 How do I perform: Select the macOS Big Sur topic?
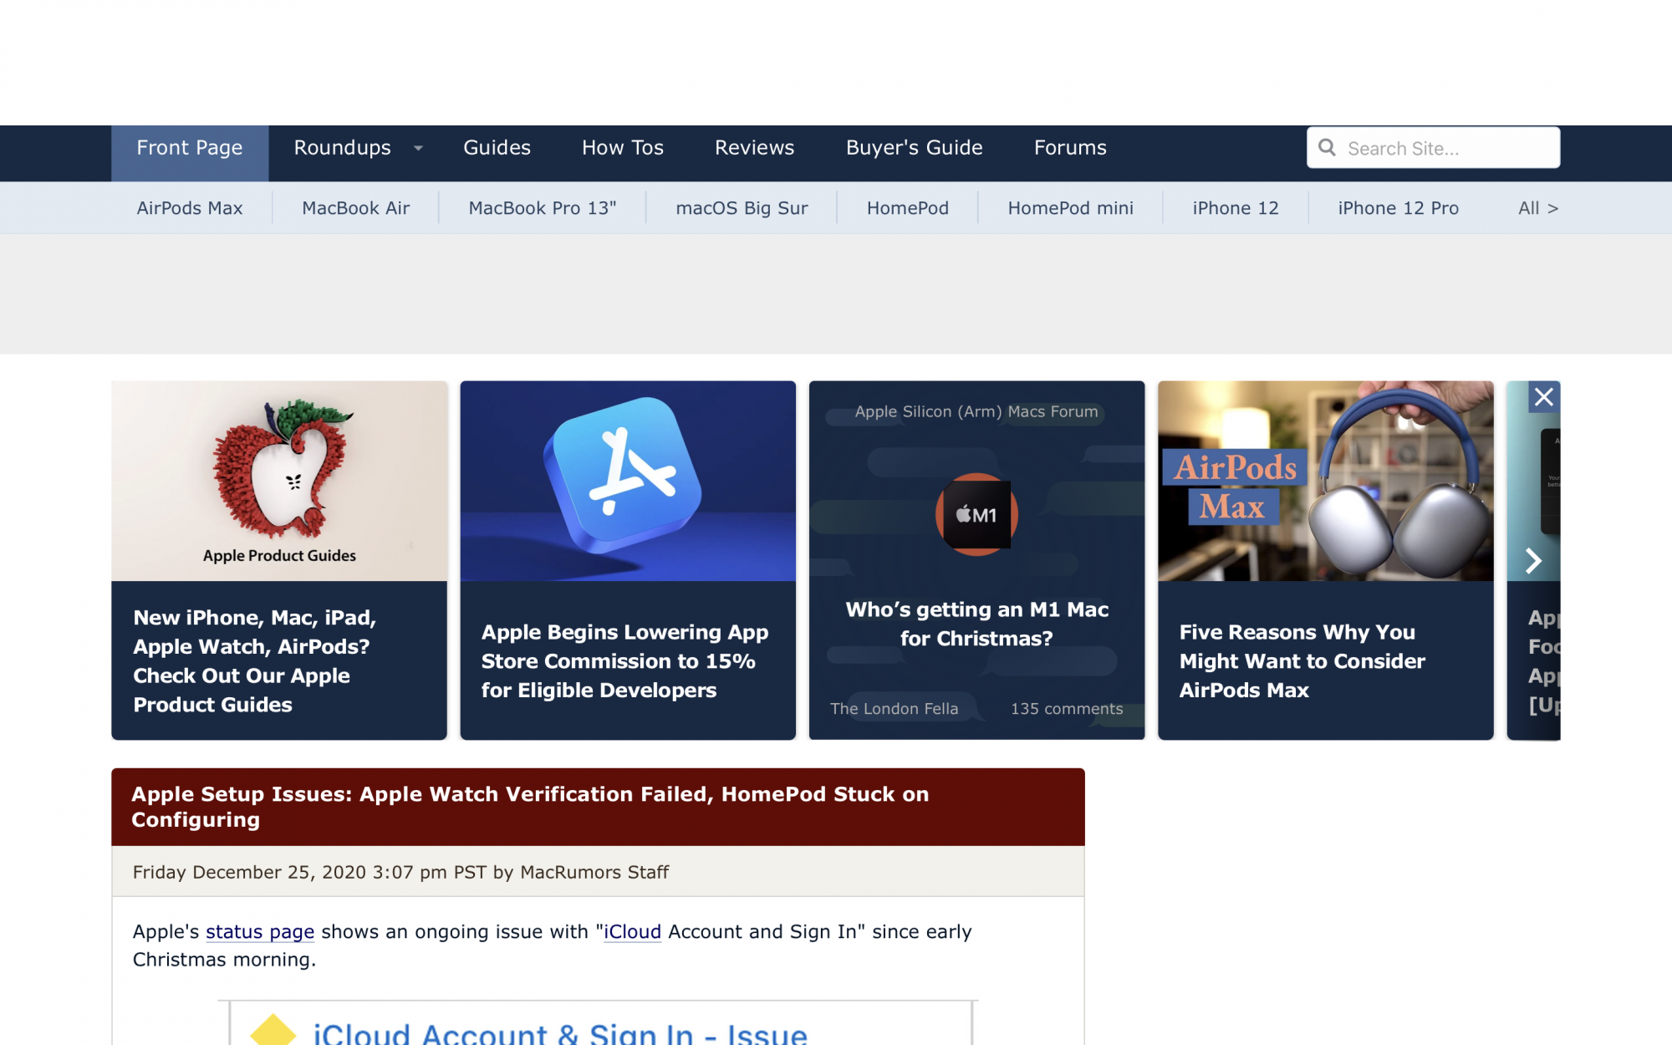(742, 208)
